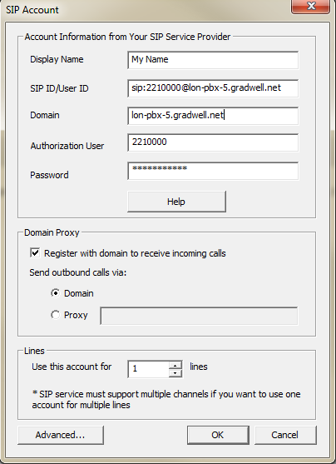Select the Domain radio option
This screenshot has width=336, height=464.
55,293
